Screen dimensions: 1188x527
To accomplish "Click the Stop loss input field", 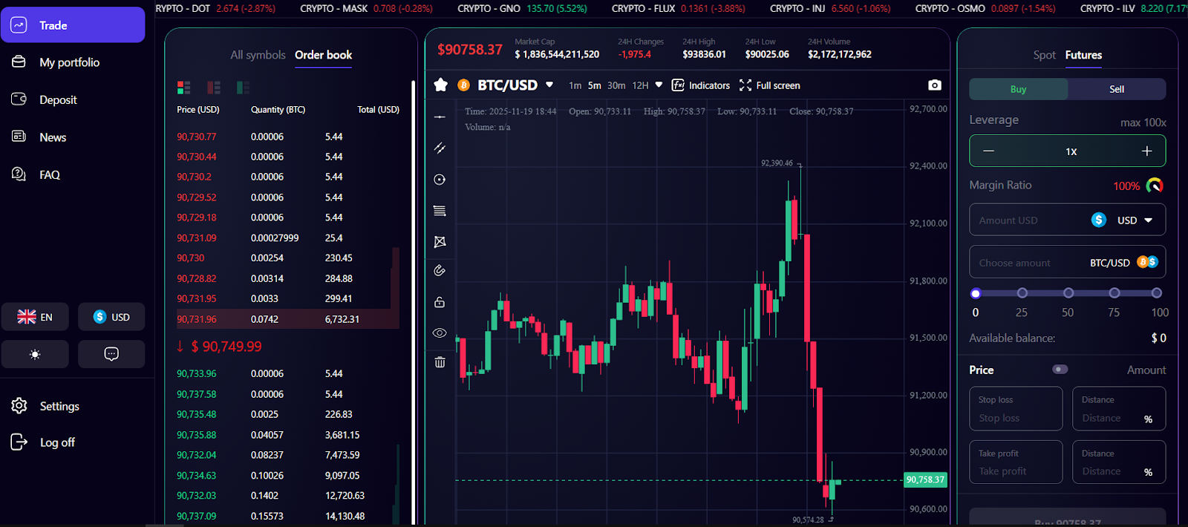I will pos(1015,418).
